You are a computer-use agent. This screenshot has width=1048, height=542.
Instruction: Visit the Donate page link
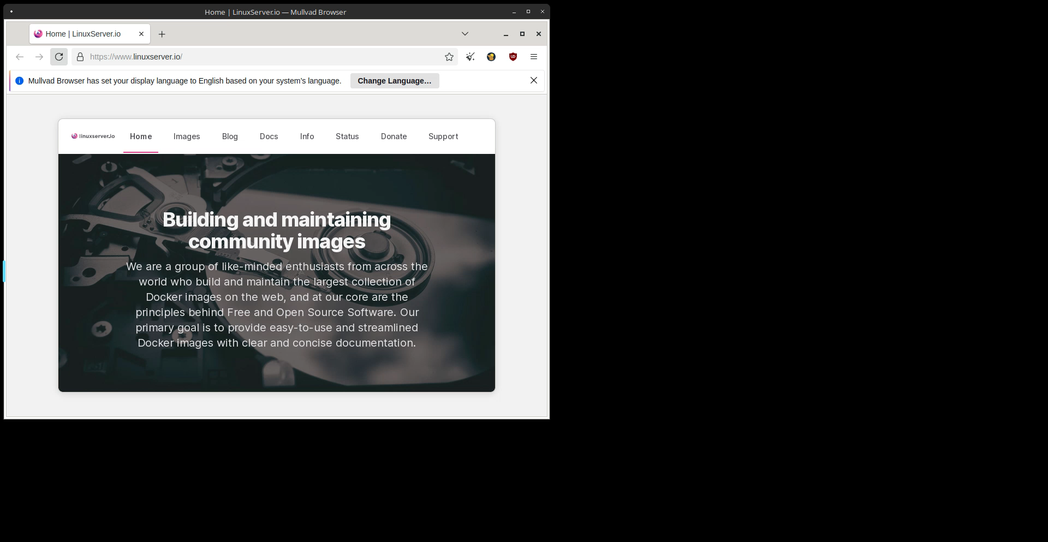[394, 136]
